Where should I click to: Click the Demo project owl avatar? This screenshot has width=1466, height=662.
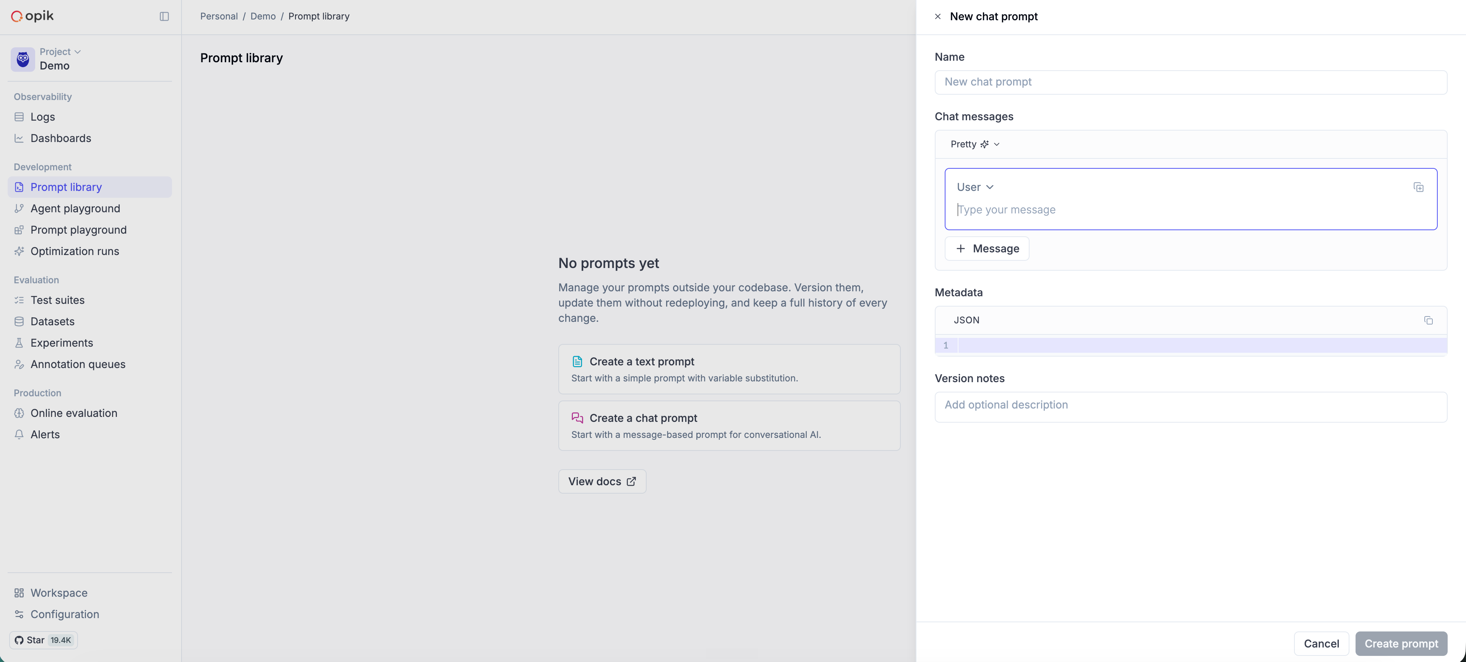click(23, 59)
